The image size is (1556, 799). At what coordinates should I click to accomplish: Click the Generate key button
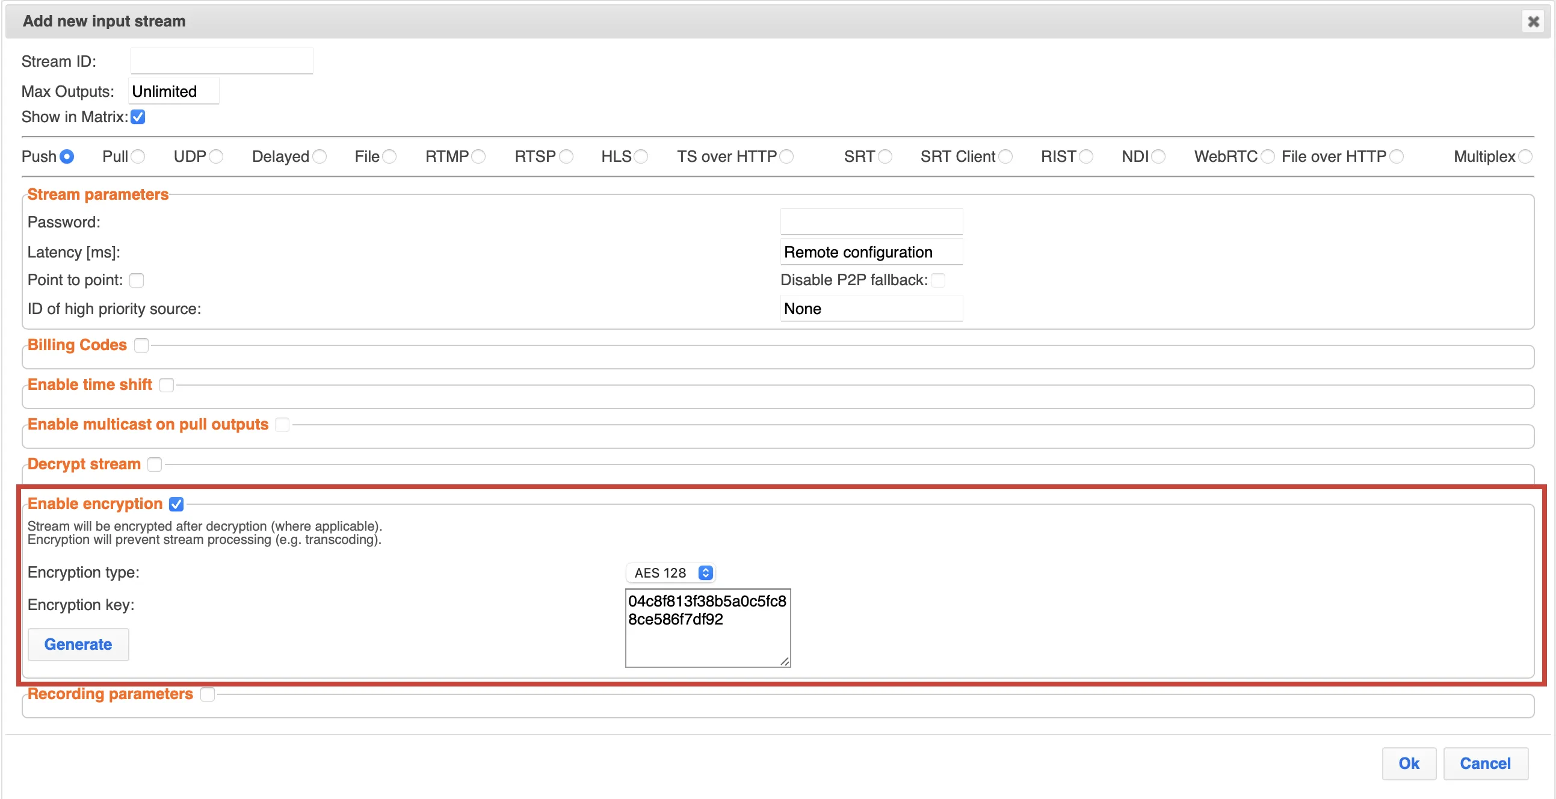tap(78, 644)
